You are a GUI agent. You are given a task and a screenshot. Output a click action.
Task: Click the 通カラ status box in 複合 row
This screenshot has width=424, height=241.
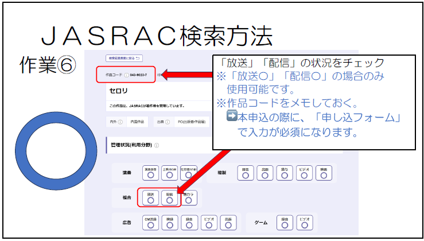coord(189,198)
